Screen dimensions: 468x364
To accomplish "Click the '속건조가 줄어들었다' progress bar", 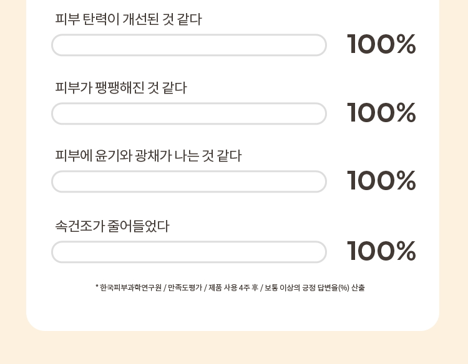I will [188, 252].
